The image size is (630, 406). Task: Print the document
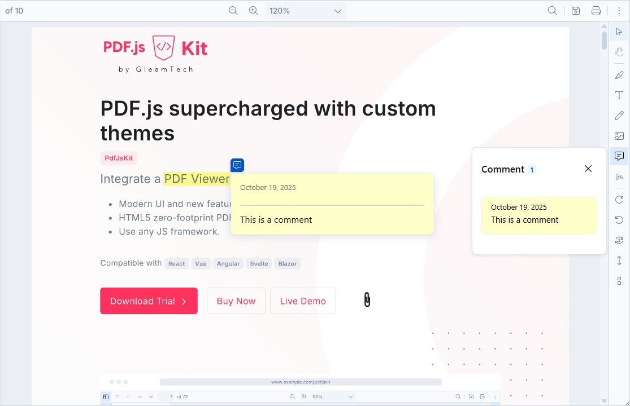[x=596, y=11]
